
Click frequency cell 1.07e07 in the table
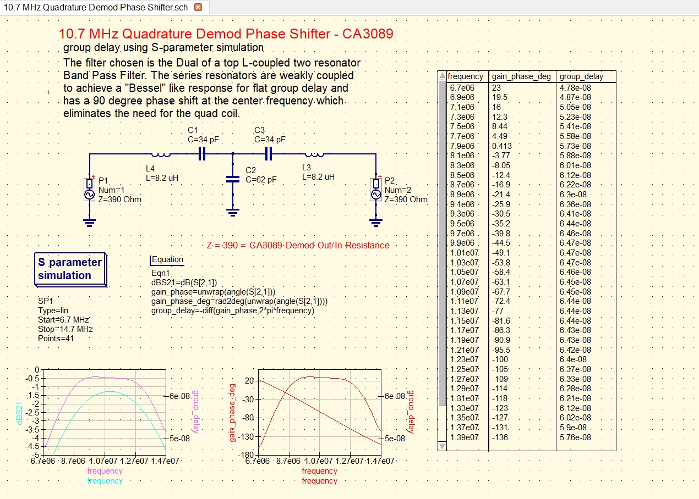click(464, 282)
